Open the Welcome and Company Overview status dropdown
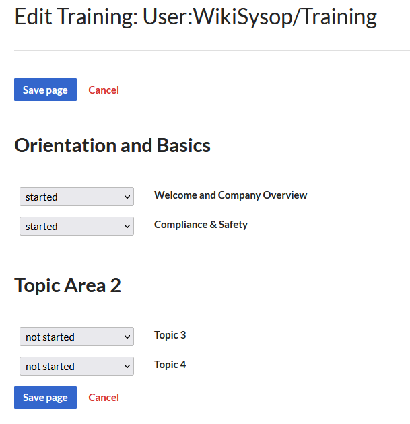Screen dimensions: 410x424 point(76,197)
